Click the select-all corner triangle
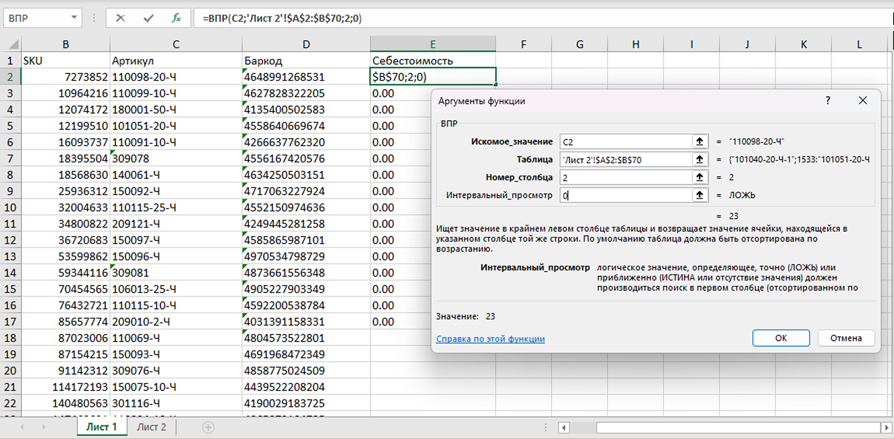The image size is (894, 439). click(14, 44)
